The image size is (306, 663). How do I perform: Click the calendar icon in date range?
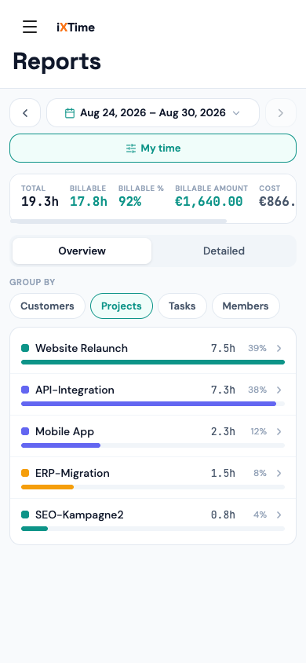click(70, 113)
